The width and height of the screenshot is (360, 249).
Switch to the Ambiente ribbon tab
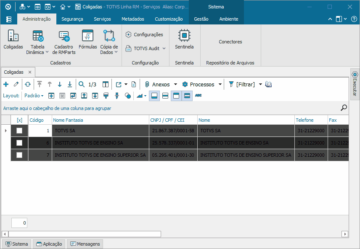229,19
